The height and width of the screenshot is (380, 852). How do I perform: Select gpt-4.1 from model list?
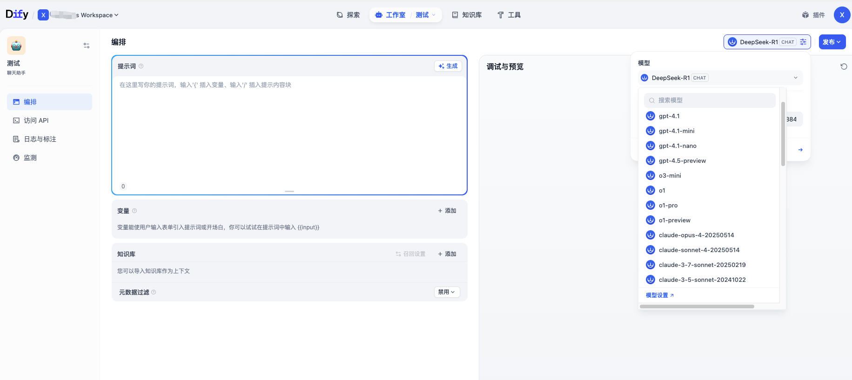pos(710,116)
